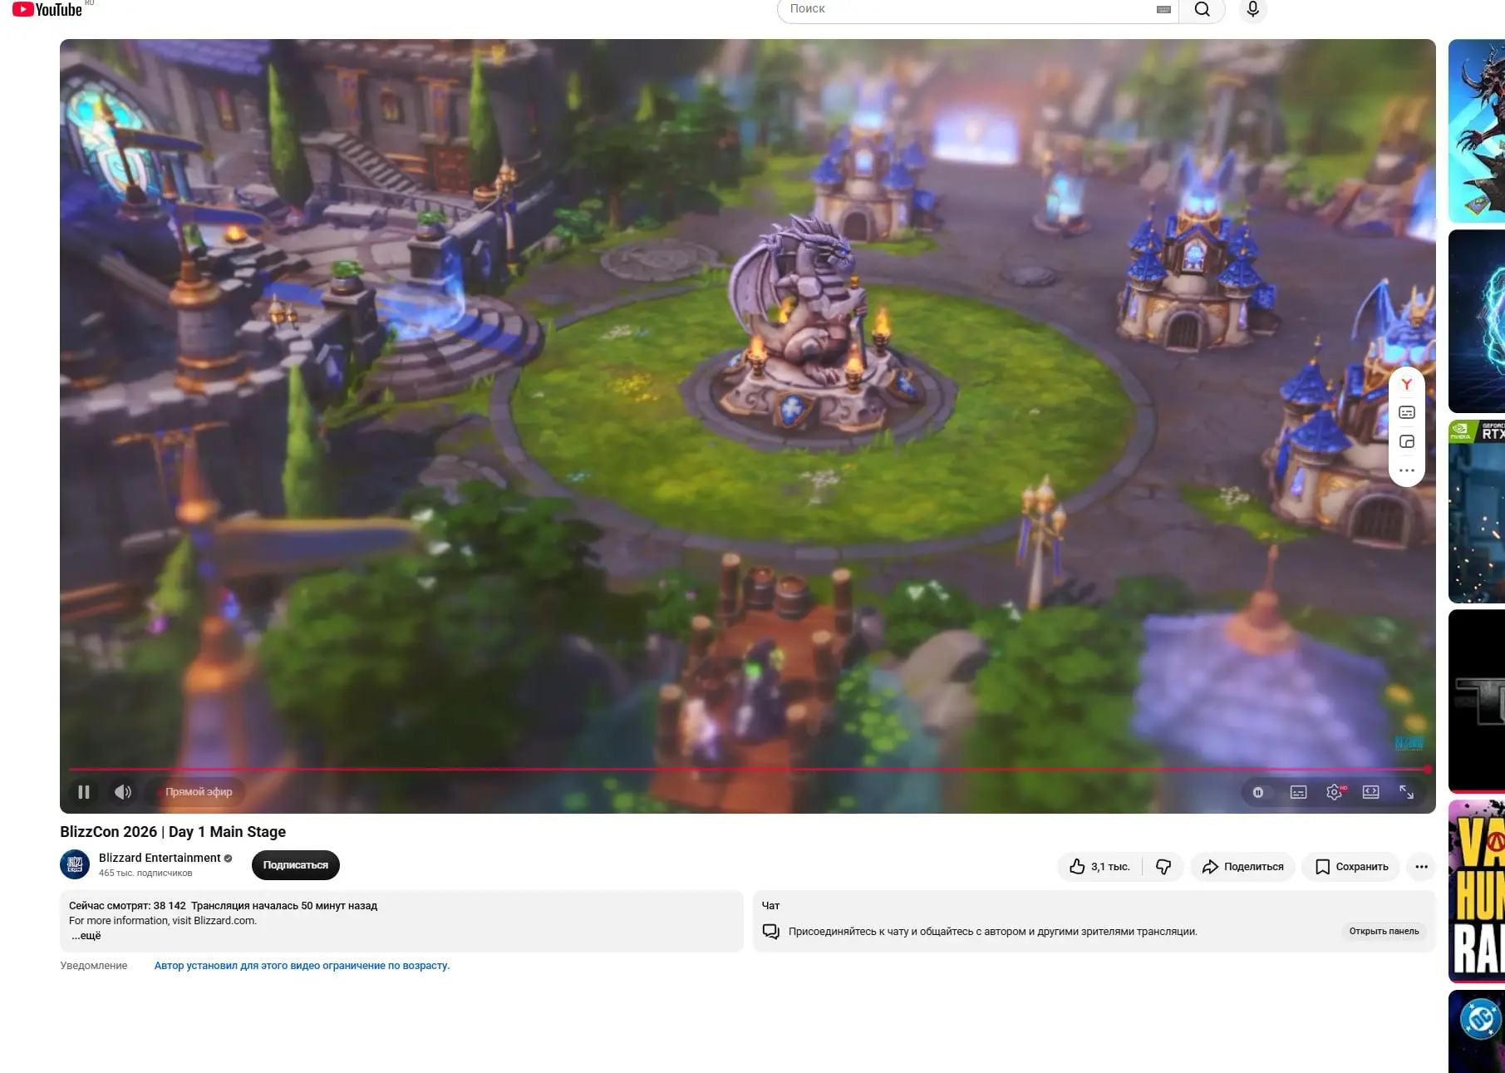Go to the YouTube home logo
The height and width of the screenshot is (1073, 1505).
pos(47,10)
